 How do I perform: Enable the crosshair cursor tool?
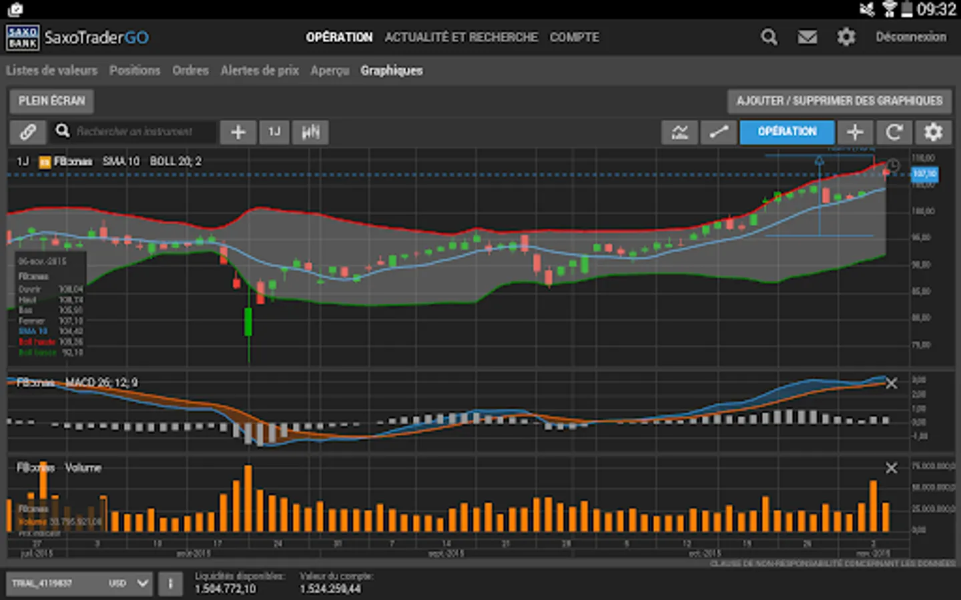click(x=856, y=132)
